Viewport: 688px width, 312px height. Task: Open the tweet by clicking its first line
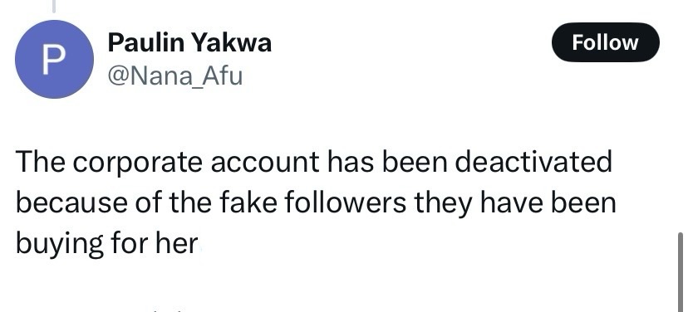pos(314,162)
